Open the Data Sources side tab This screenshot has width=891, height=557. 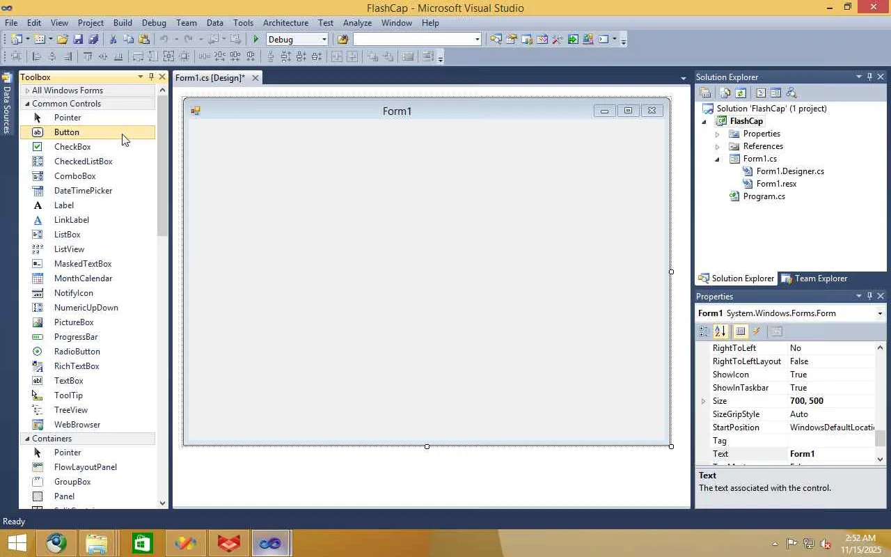(7, 104)
